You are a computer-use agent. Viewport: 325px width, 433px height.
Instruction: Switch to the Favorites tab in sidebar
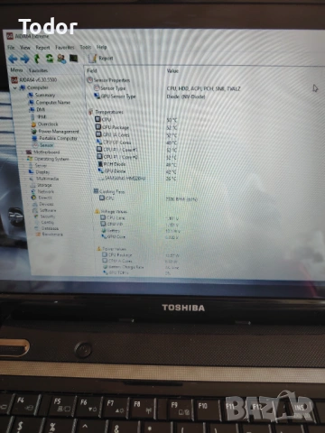click(x=38, y=70)
